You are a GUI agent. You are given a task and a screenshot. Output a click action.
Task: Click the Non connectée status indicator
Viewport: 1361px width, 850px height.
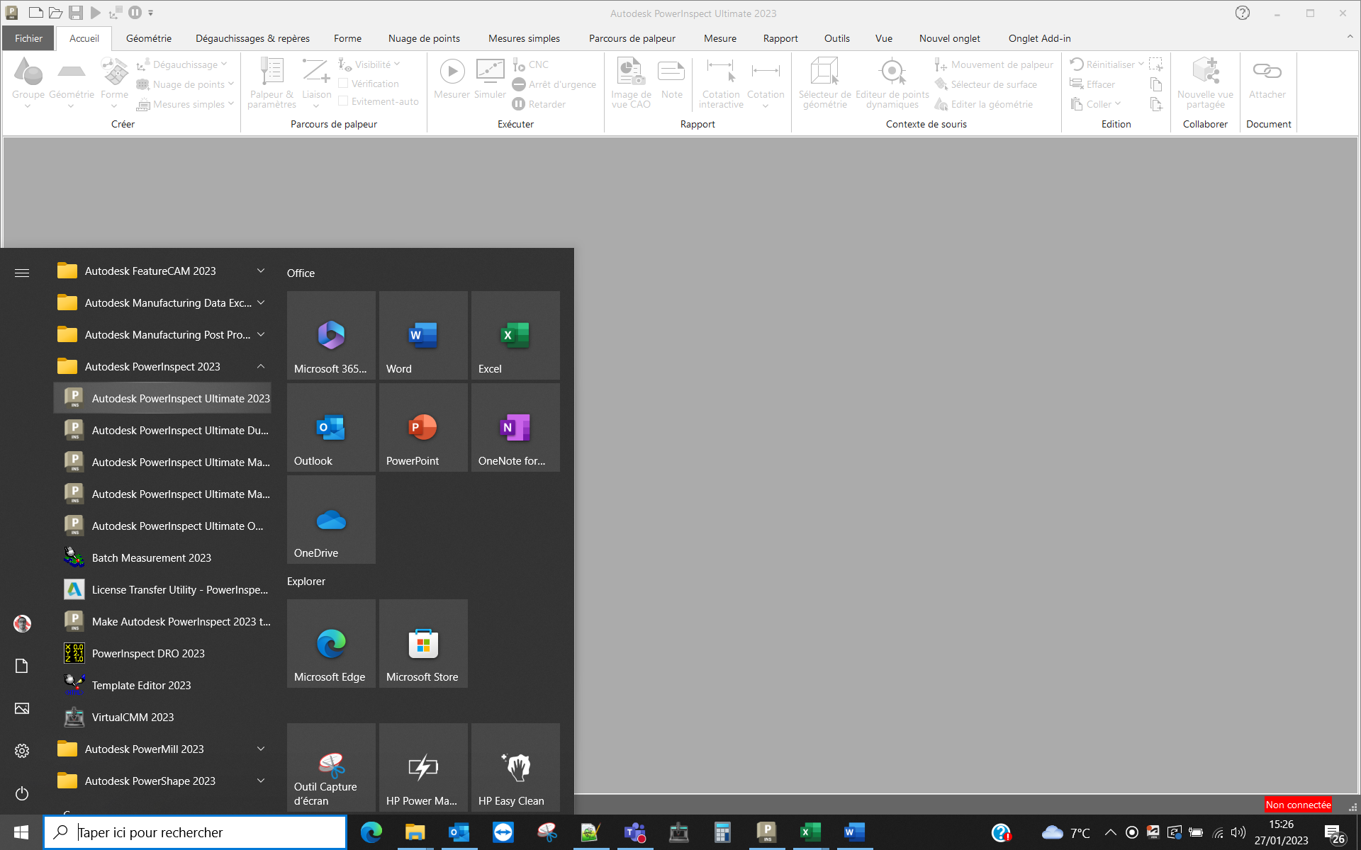point(1298,805)
